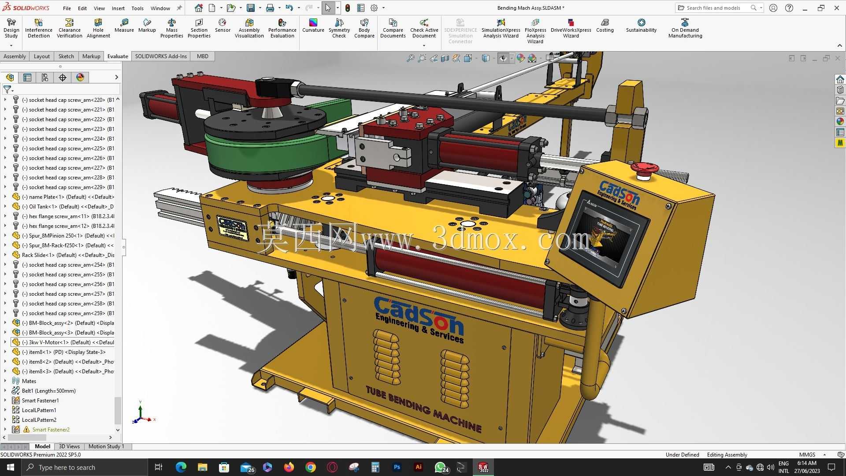Open the Edit Appearance color tool
The height and width of the screenshot is (476, 846).
tap(521, 58)
